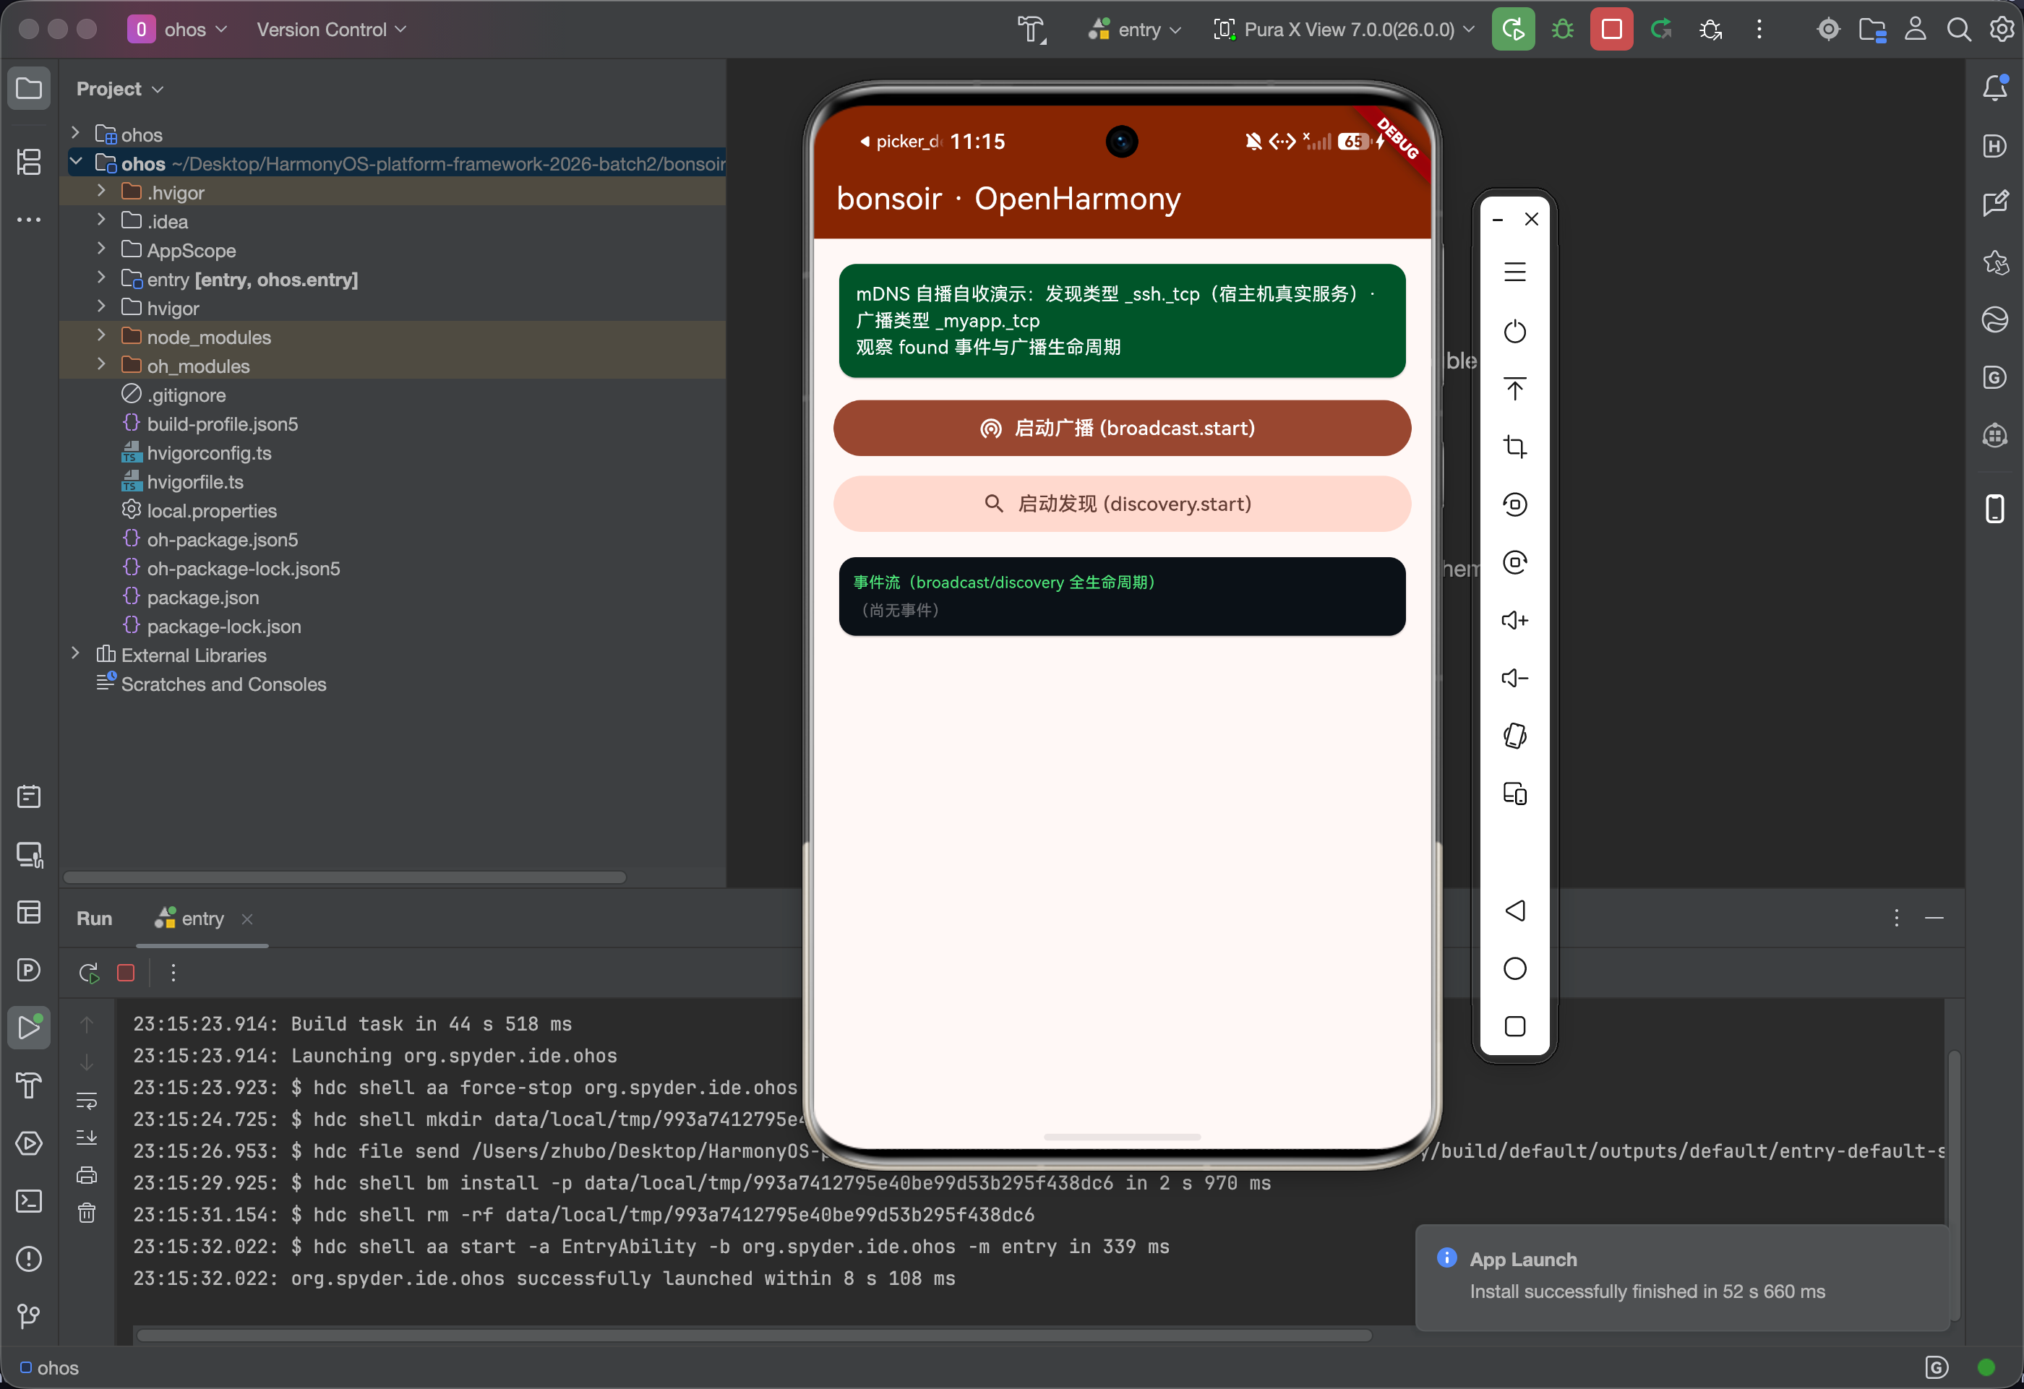Screen dimensions: 2024x1389
Task: Toggle scroll to end in Run console
Action: click(86, 1138)
